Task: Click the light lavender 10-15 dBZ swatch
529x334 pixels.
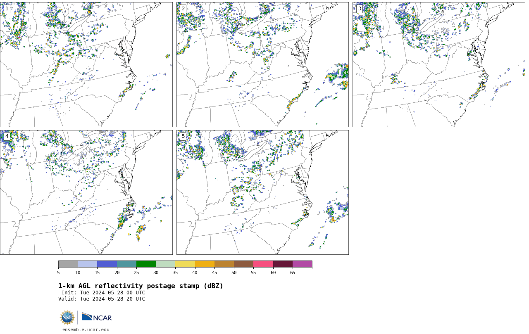Action: tap(87, 264)
